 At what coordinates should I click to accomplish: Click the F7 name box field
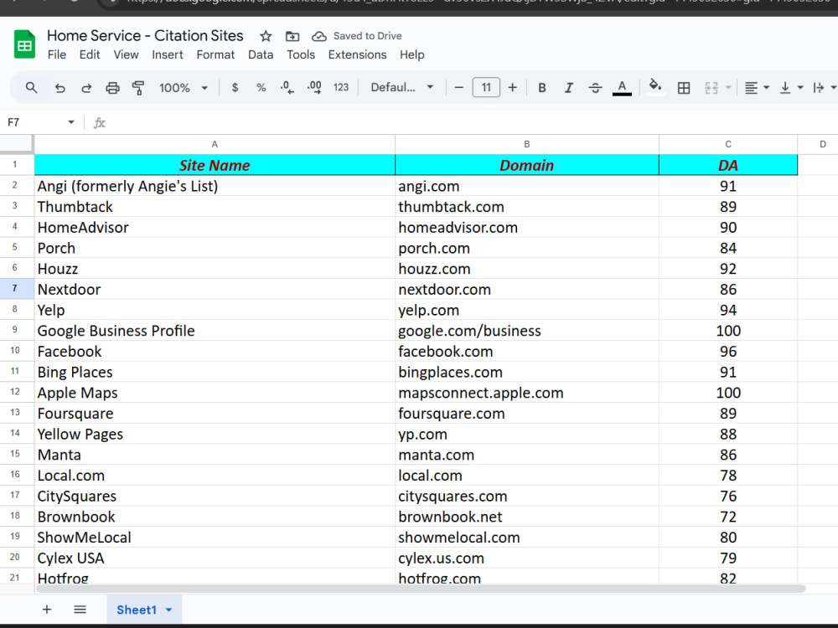click(x=34, y=122)
